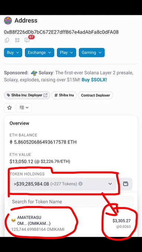142x252 pixels.
Task: Open the Solaxy sponsored link
Action: pos(46,73)
